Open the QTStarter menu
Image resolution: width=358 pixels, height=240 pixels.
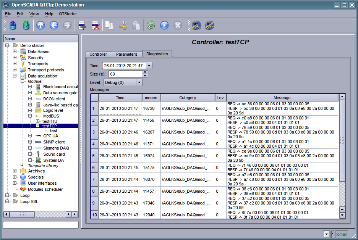pyautogui.click(x=68, y=14)
